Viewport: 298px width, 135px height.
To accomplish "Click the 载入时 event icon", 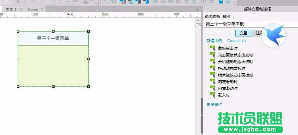I will 213,95.
